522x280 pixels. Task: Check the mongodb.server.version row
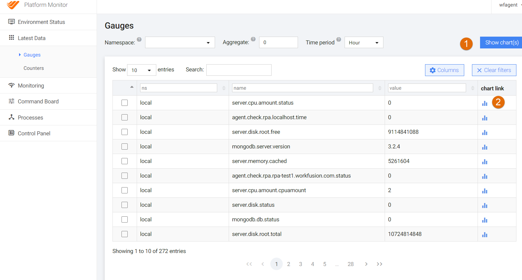coord(125,147)
